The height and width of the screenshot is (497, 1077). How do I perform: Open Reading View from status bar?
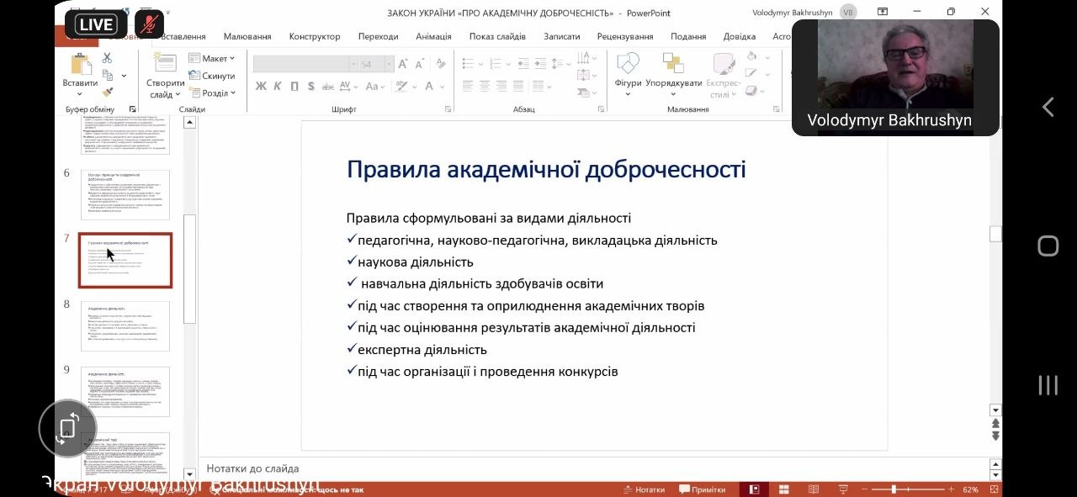(814, 489)
